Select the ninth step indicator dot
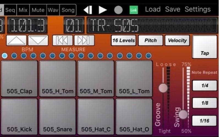This screenshot has width=220, height=137. (81, 56)
